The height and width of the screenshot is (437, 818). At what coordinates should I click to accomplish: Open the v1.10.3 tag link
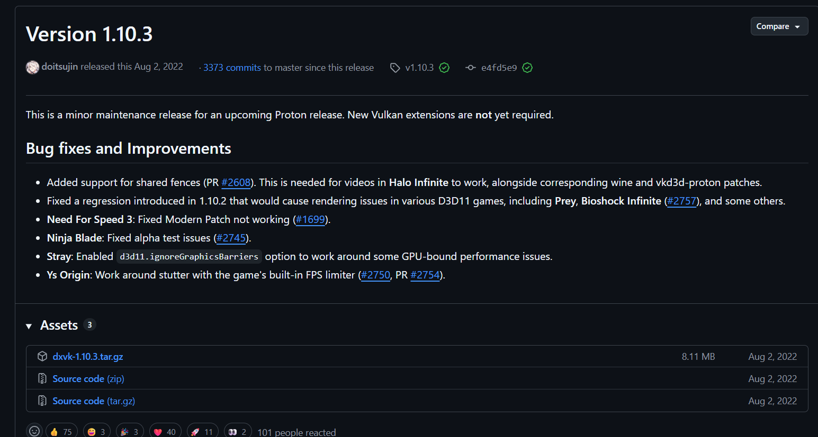click(419, 68)
